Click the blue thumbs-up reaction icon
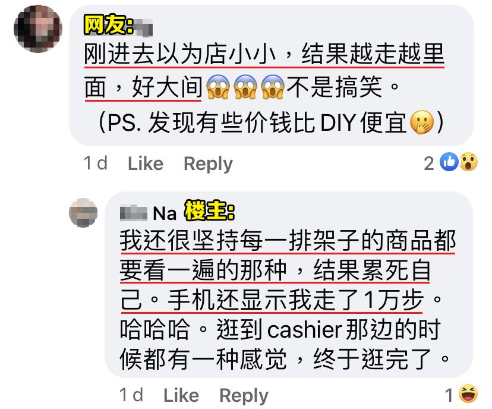The width and height of the screenshot is (492, 409). pyautogui.click(x=449, y=162)
